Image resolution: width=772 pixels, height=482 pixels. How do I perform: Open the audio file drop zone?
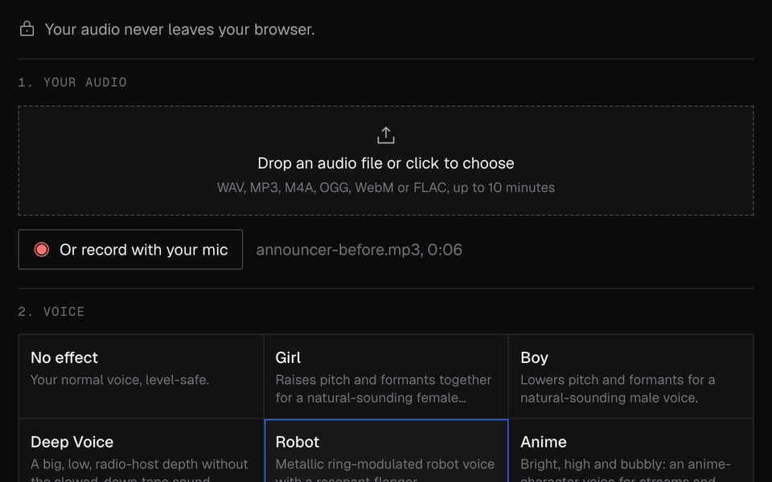386,161
